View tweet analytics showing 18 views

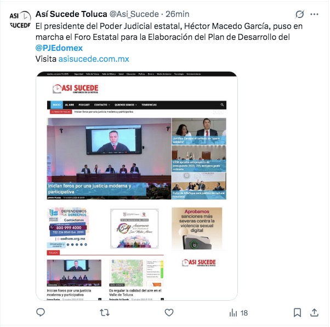coord(238,313)
